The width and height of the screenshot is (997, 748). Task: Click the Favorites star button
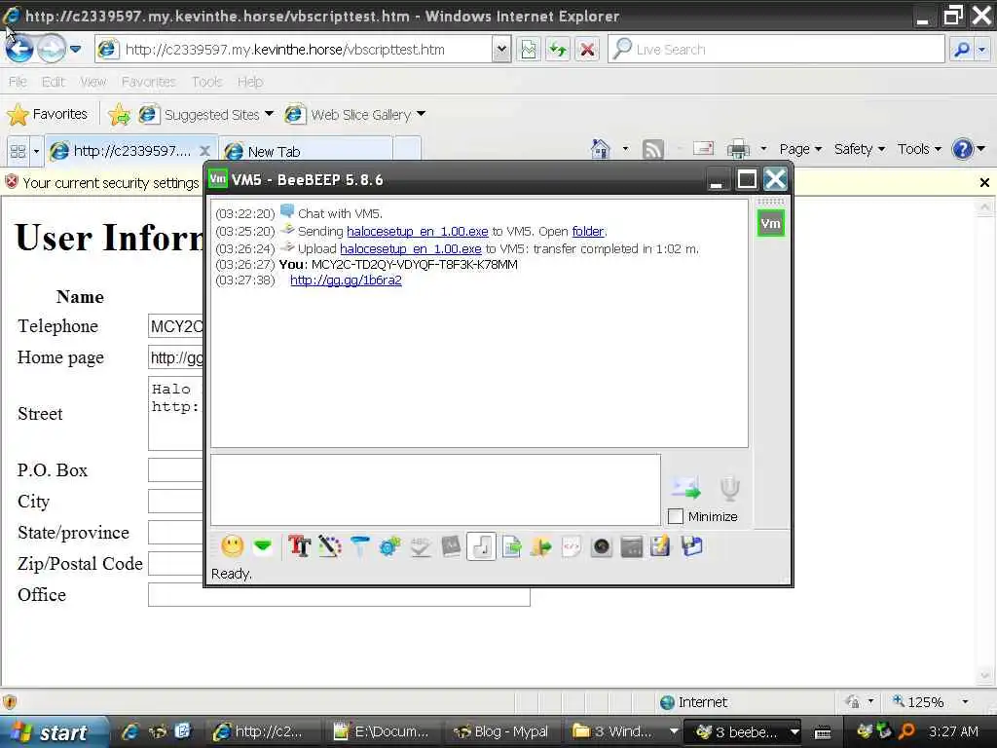(x=48, y=115)
